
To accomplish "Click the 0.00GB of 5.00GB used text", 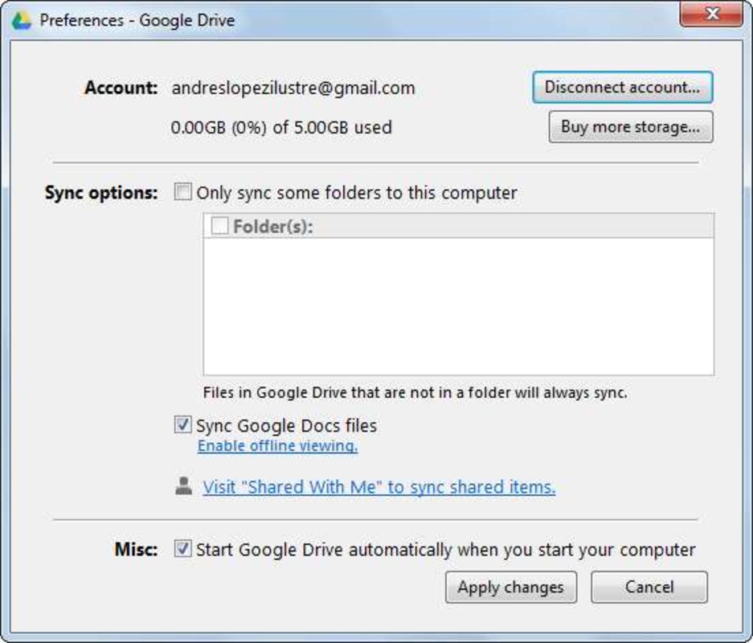I will [x=281, y=127].
